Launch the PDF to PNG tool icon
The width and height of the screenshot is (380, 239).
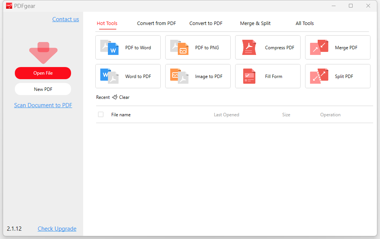coord(179,47)
